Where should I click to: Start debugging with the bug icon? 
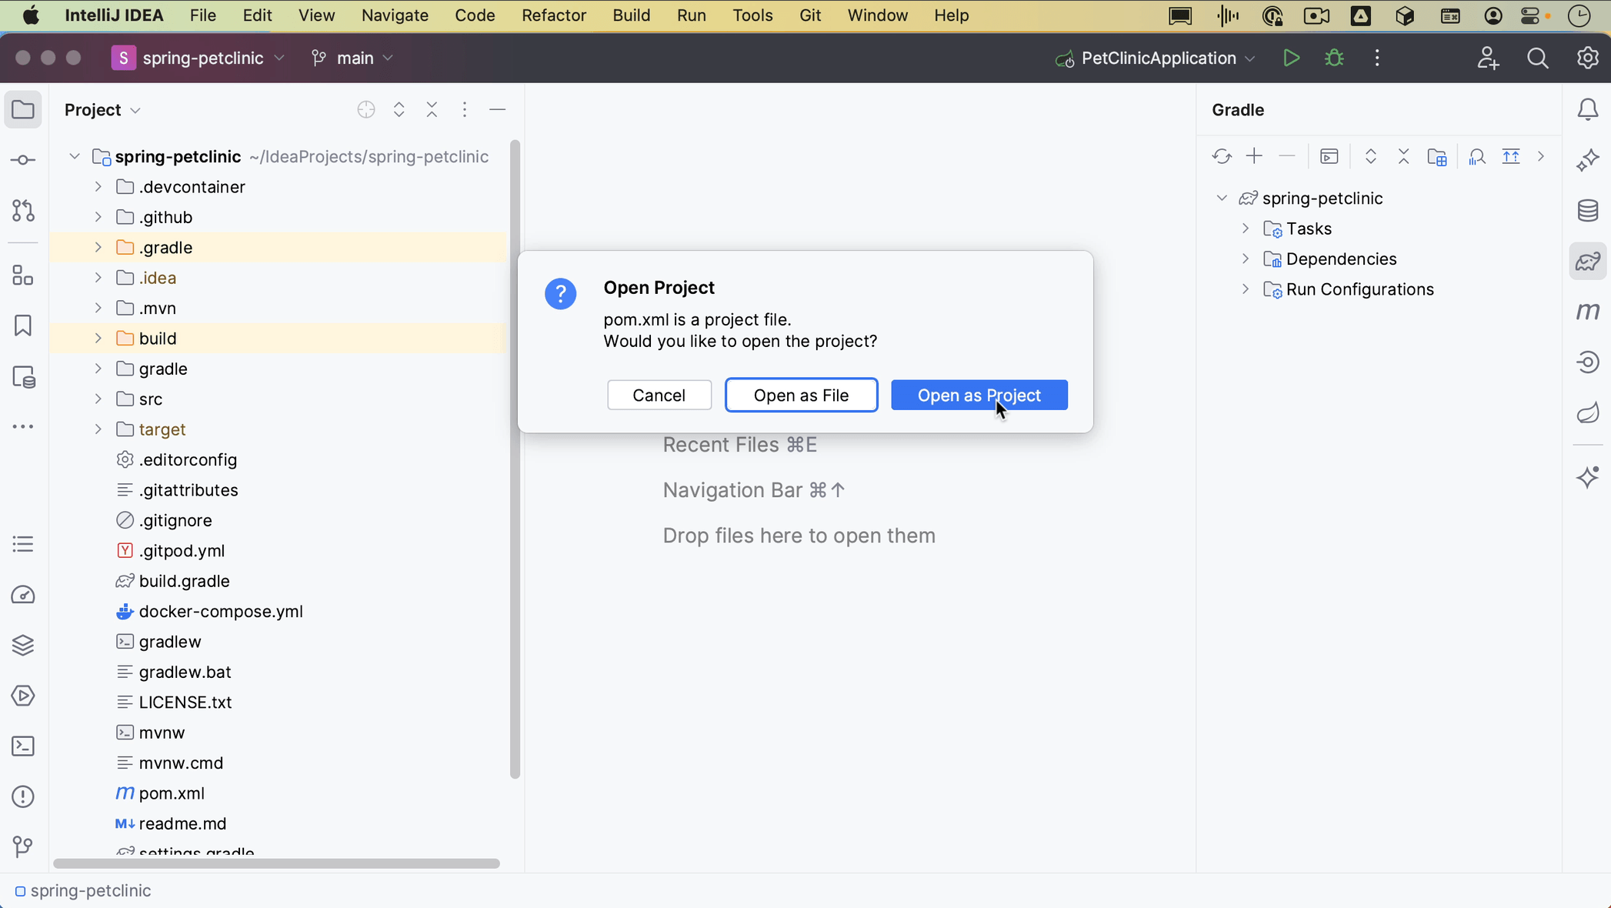coord(1334,58)
